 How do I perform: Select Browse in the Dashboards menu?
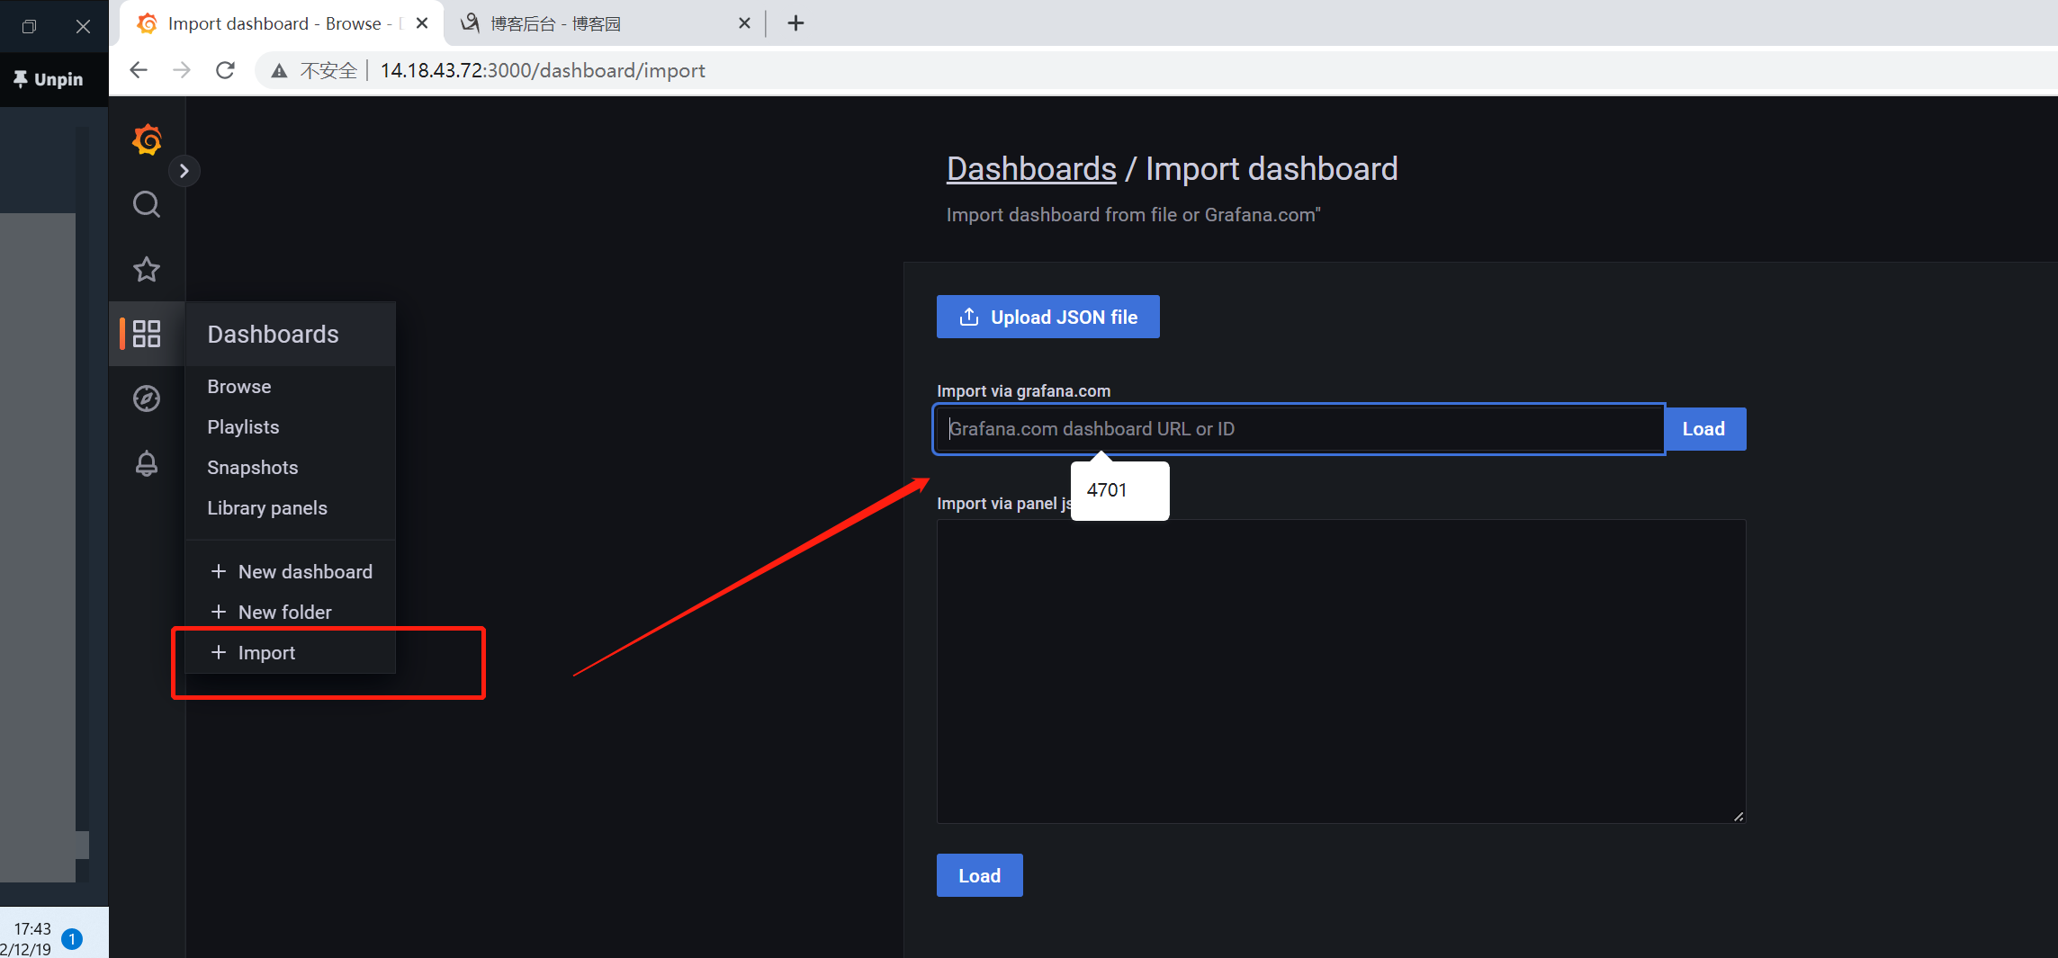(238, 386)
